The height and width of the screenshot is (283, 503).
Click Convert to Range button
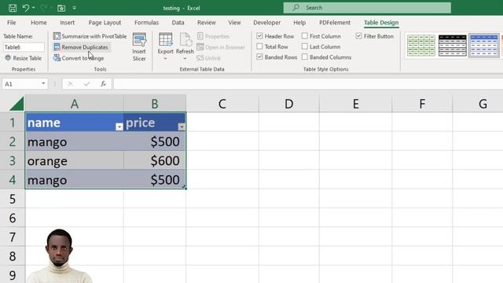coord(79,58)
